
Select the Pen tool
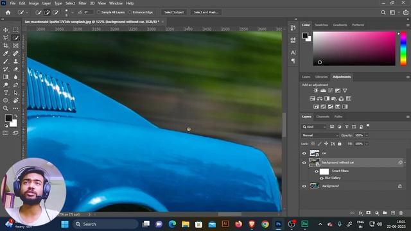[15, 85]
